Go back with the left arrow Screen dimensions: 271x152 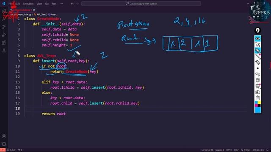tap(72, 4)
